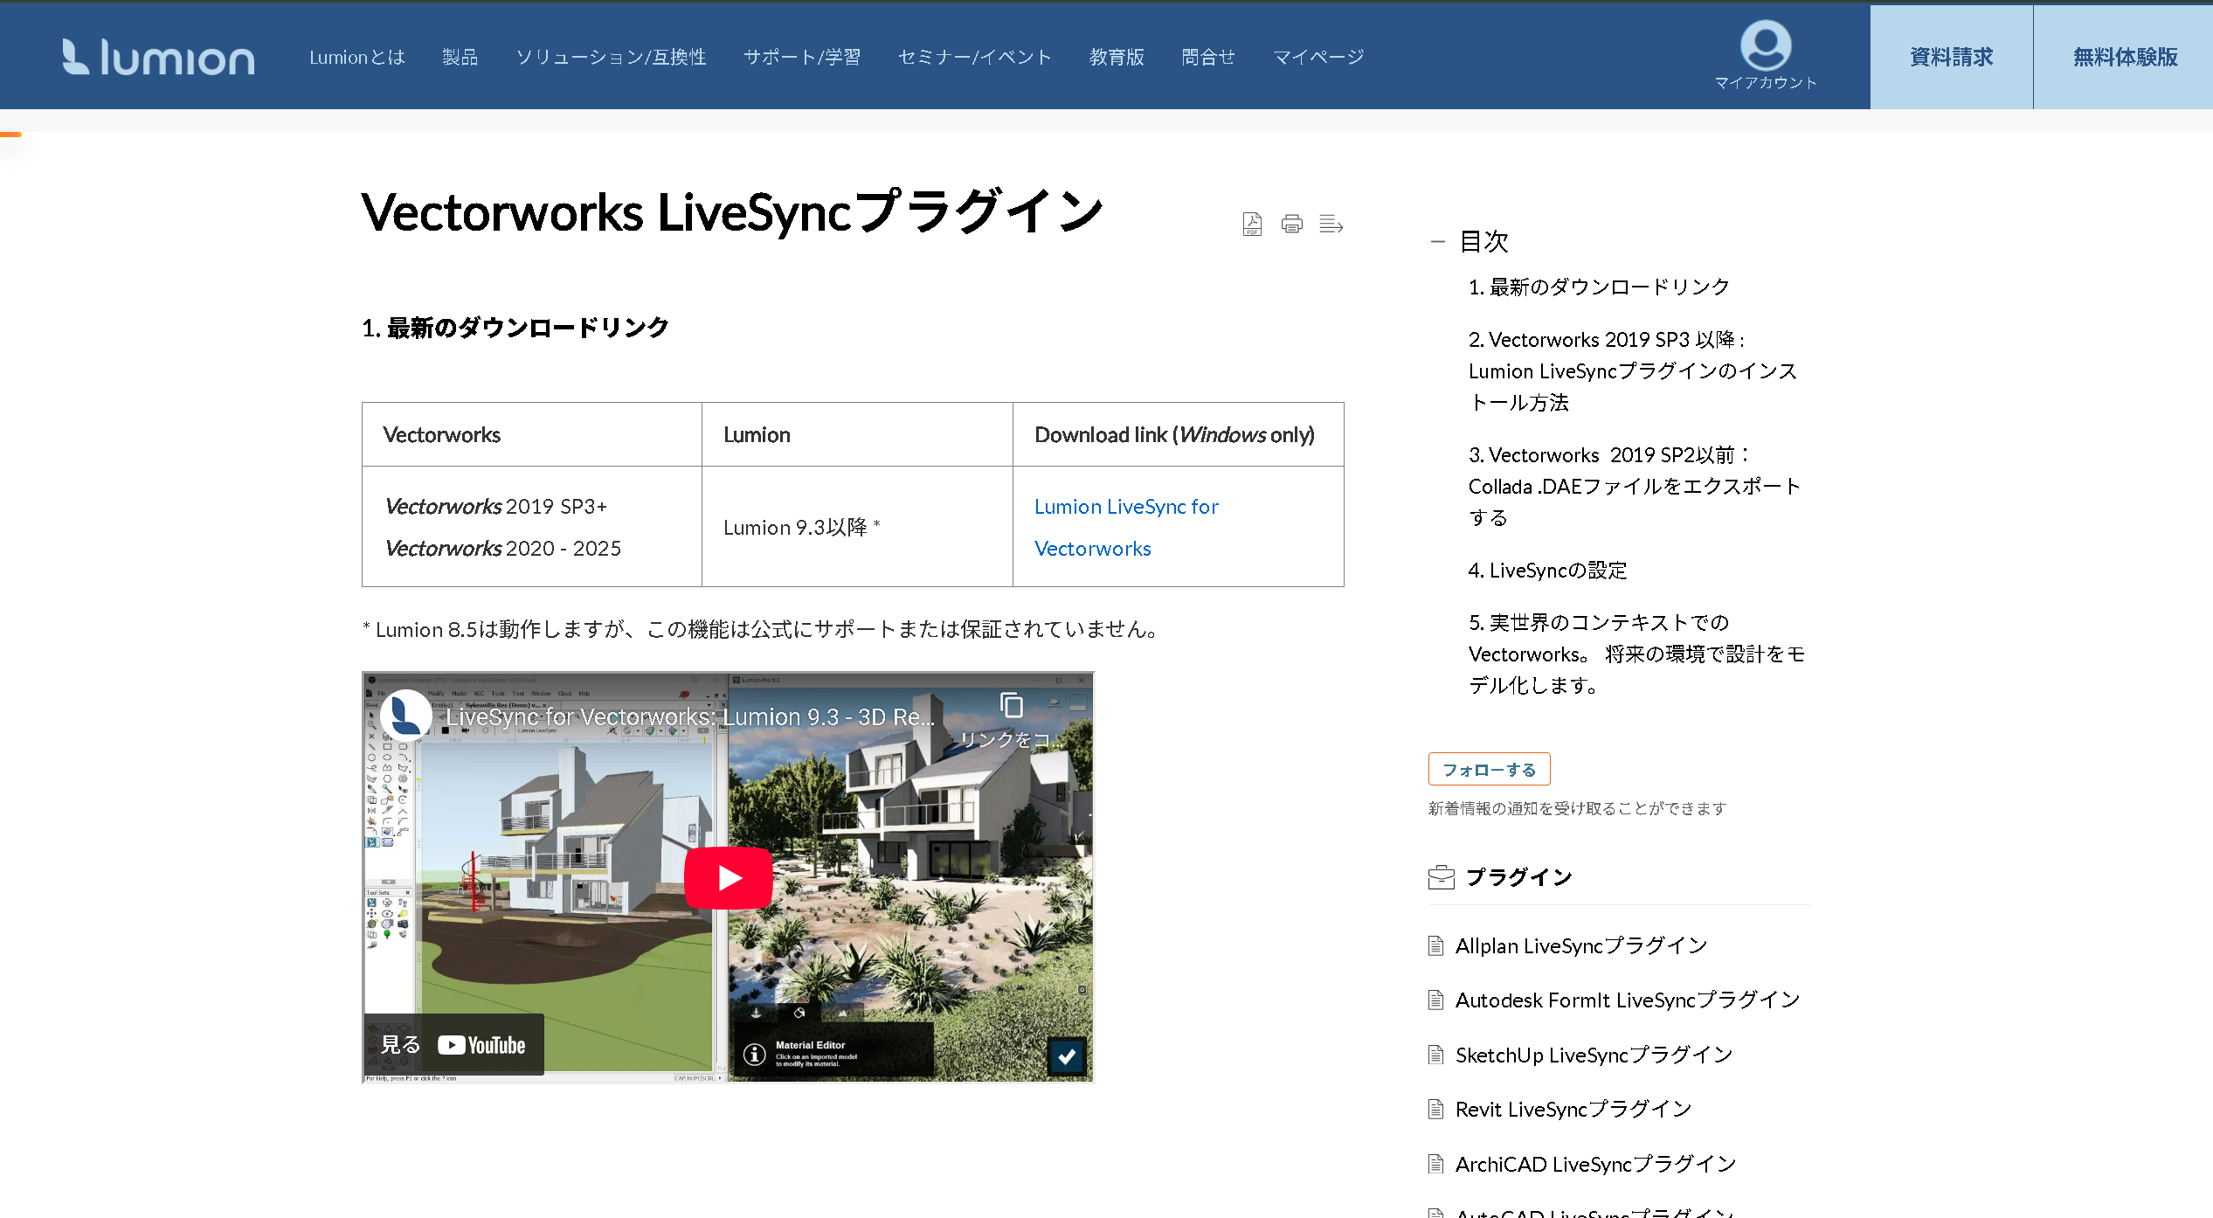This screenshot has width=2213, height=1218.
Task: Play the LiveSync YouTube video
Action: (728, 877)
